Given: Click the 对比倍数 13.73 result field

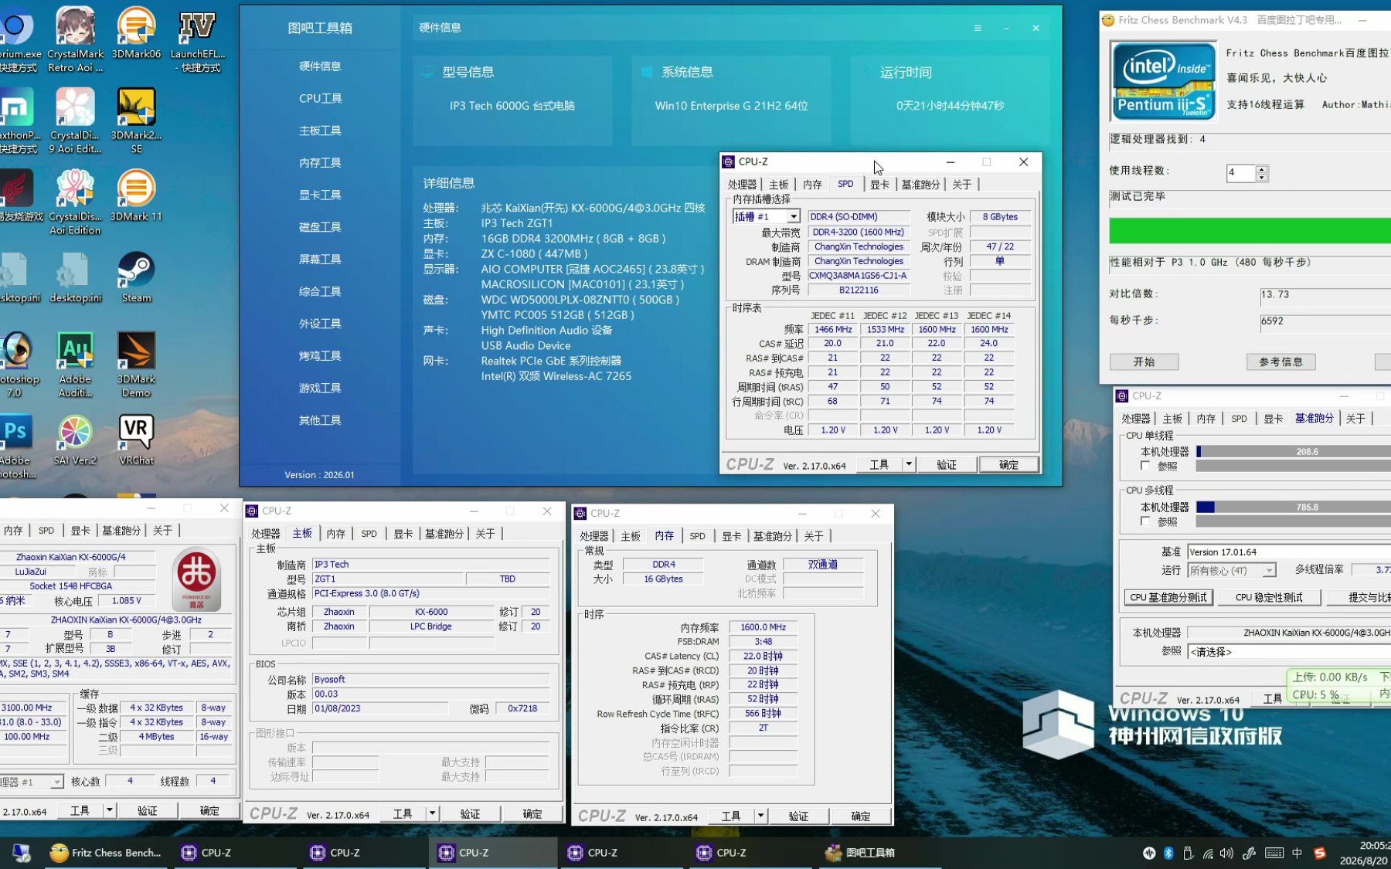Looking at the screenshot, I should pyautogui.click(x=1325, y=295).
